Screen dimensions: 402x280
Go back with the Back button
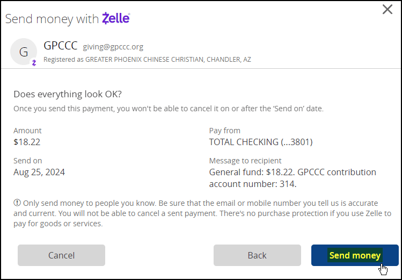coord(257,255)
